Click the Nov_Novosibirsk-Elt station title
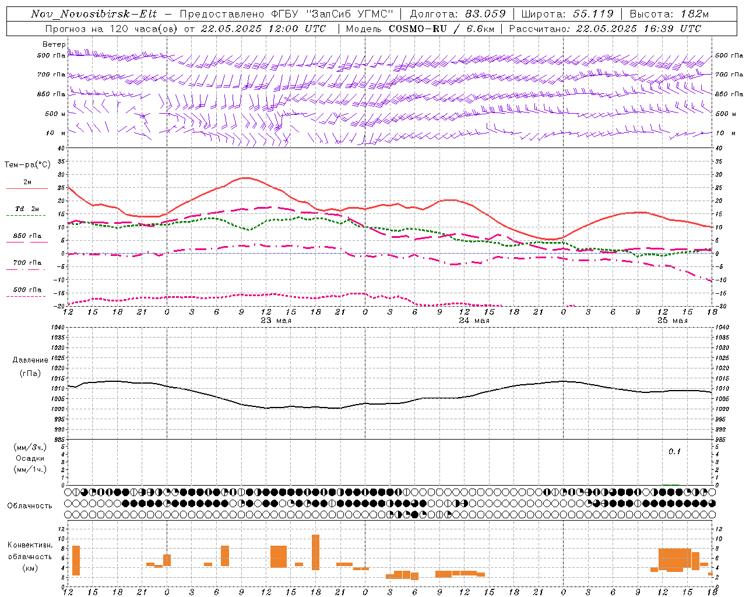The height and width of the screenshot is (597, 746). (94, 14)
